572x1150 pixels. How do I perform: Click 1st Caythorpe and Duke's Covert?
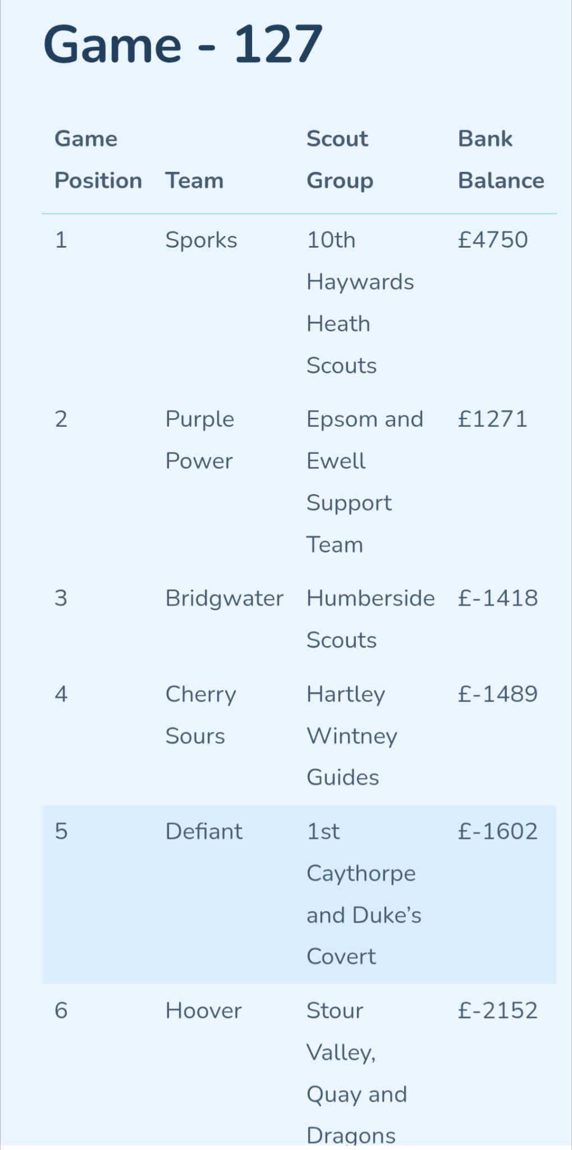point(364,894)
